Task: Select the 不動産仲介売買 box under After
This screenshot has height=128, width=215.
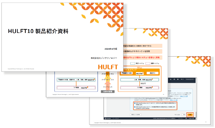Action: point(127,73)
